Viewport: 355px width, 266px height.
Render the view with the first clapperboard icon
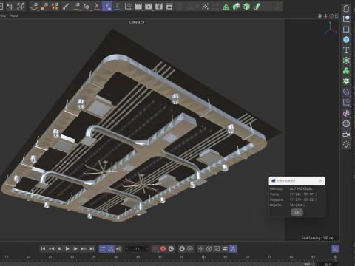tap(138, 6)
